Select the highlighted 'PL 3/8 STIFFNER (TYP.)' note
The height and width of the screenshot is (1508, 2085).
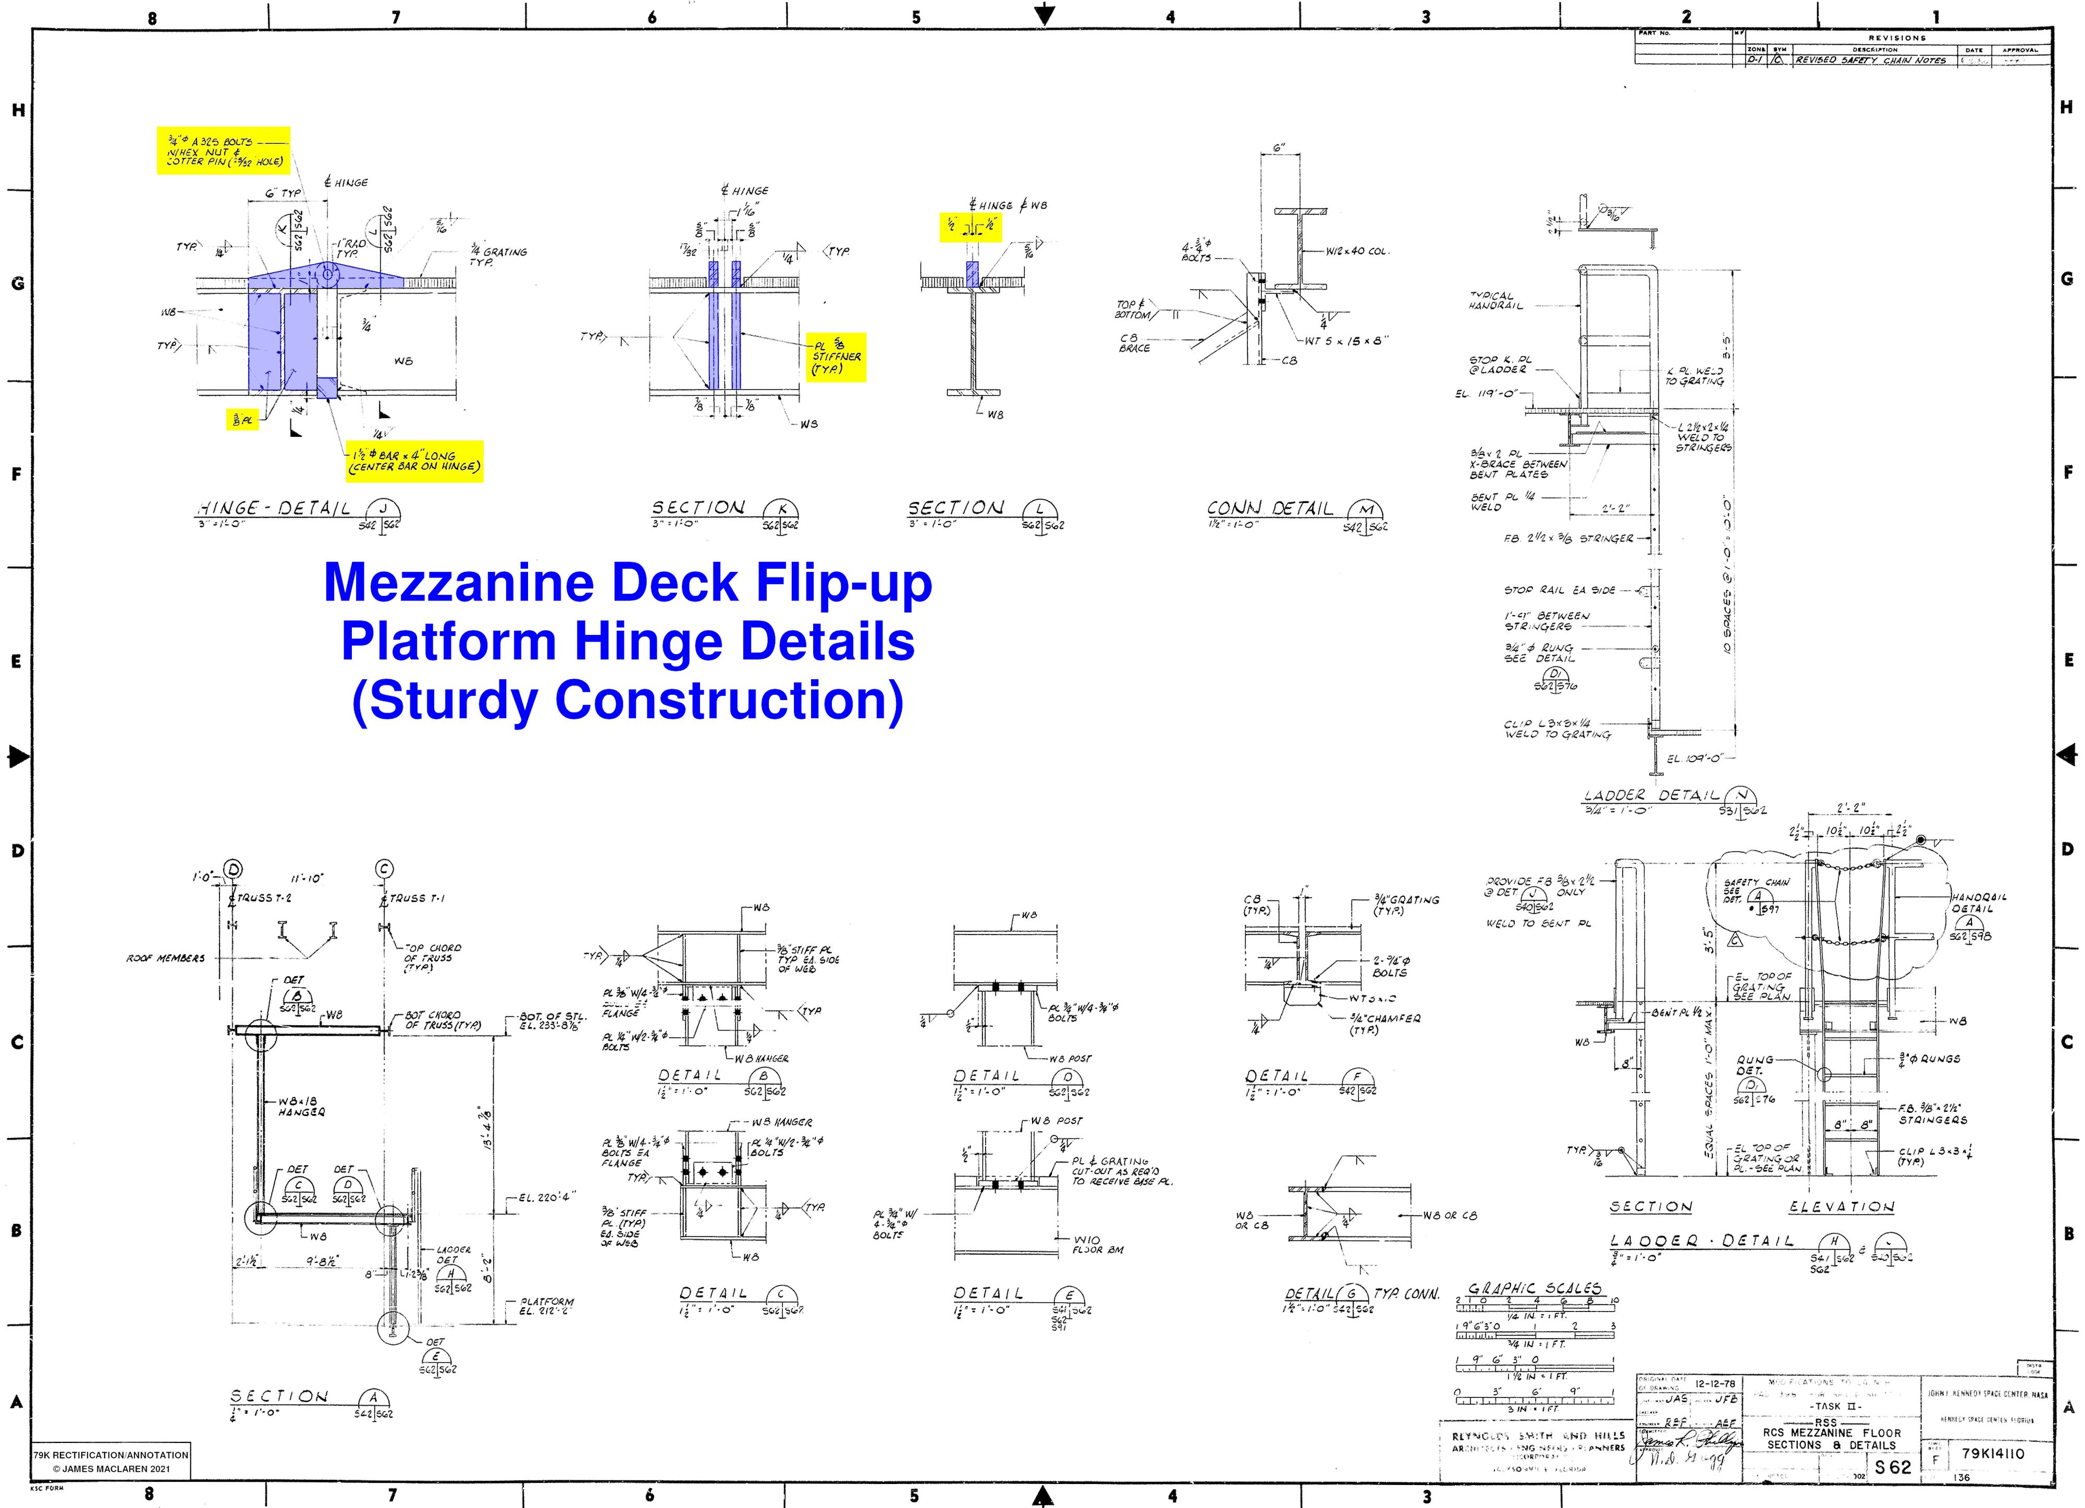click(837, 357)
